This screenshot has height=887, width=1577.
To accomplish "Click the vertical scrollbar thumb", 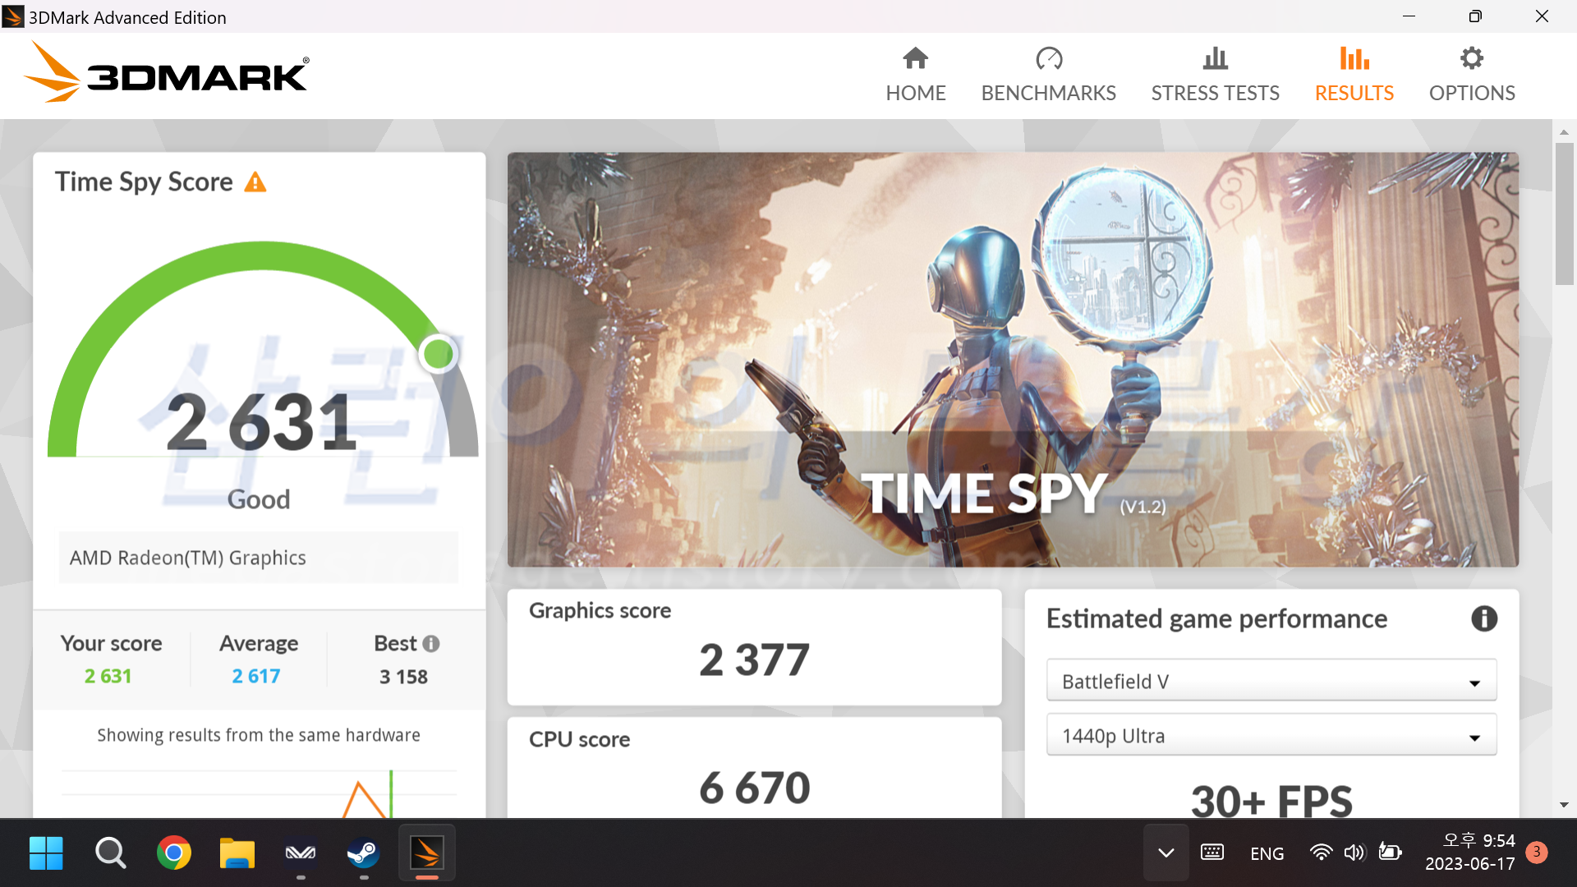I will click(1564, 214).
